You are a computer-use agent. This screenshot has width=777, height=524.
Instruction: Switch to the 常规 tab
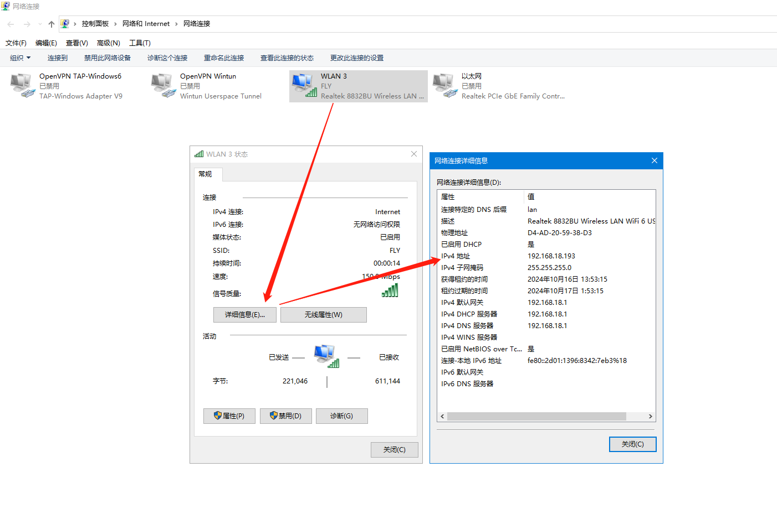click(x=206, y=174)
